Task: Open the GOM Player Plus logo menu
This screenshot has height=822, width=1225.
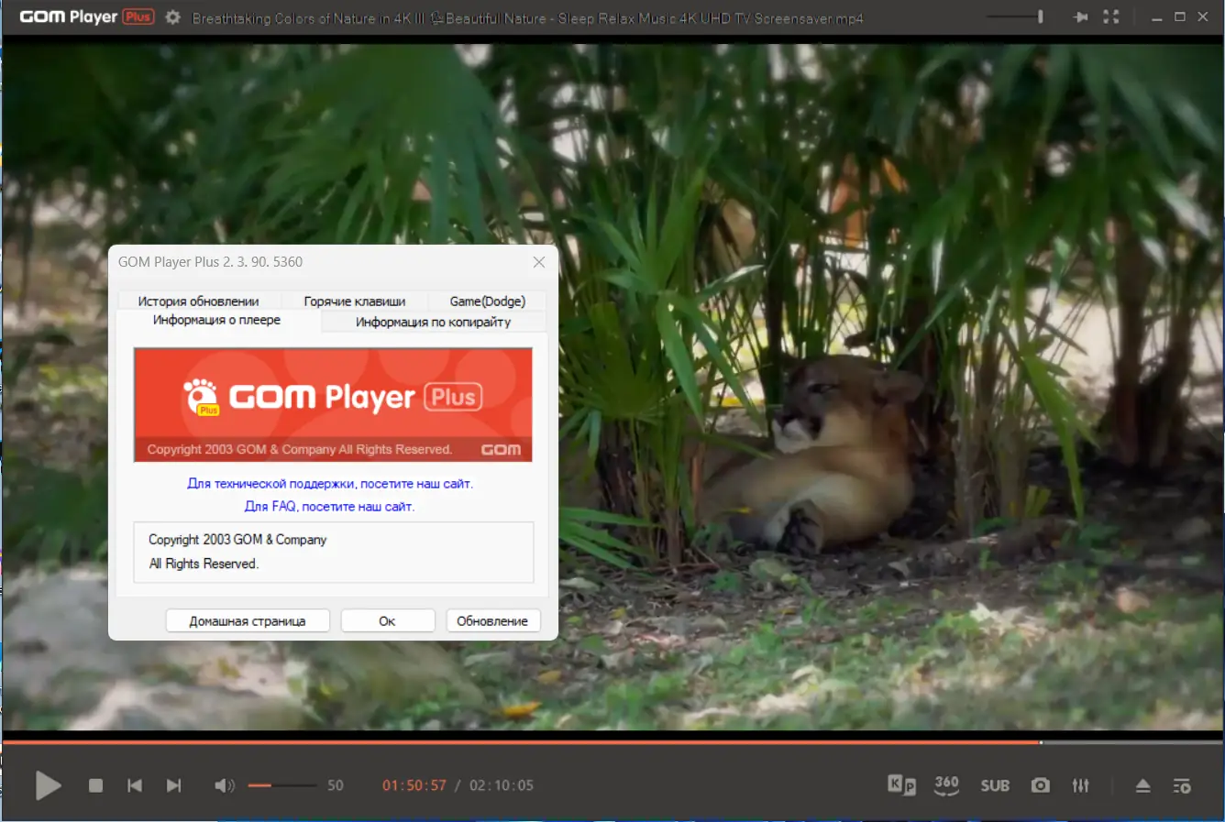Action: (x=86, y=16)
